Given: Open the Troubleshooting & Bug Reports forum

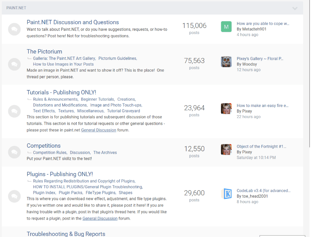Looking at the screenshot, I should click(66, 234).
